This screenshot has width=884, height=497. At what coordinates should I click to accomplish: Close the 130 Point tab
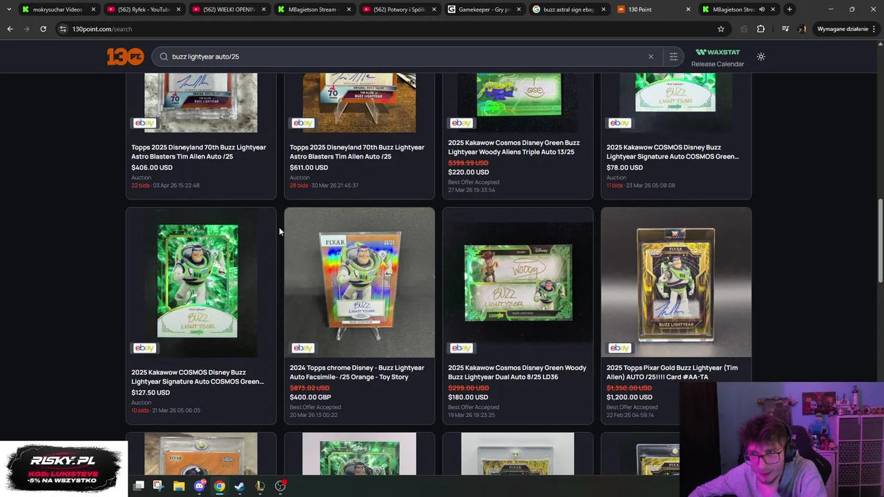pyautogui.click(x=688, y=9)
